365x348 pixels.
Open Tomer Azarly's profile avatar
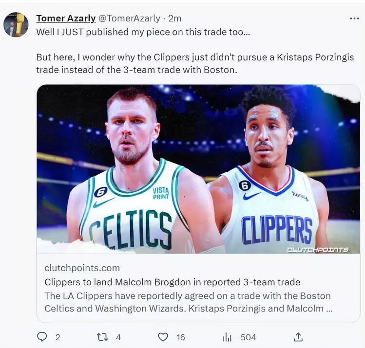[x=16, y=25]
